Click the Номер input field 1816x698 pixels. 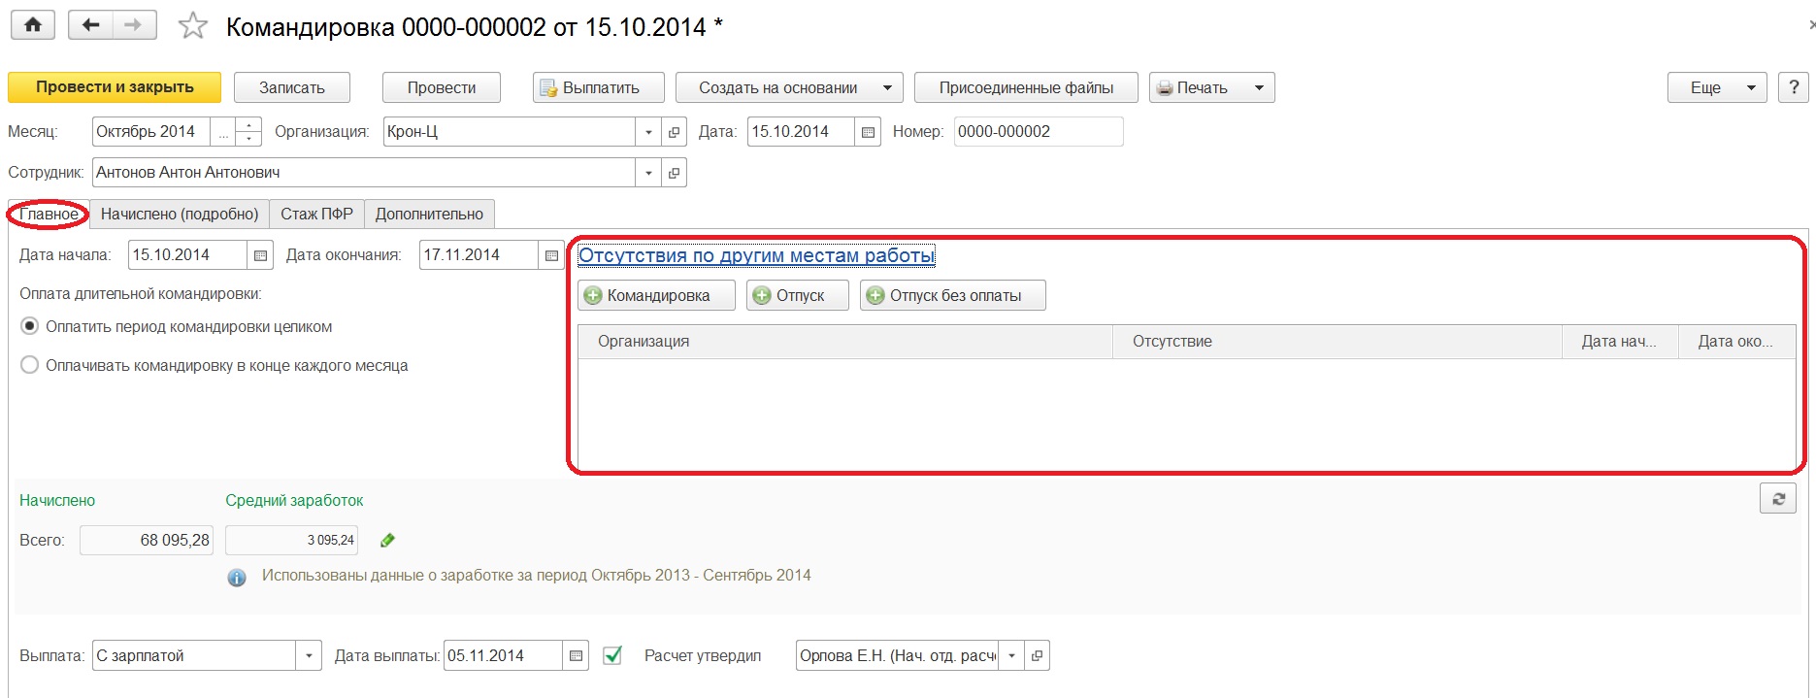pyautogui.click(x=1039, y=132)
